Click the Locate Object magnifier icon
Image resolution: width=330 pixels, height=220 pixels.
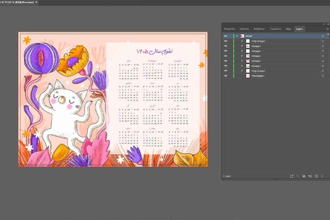point(298,176)
